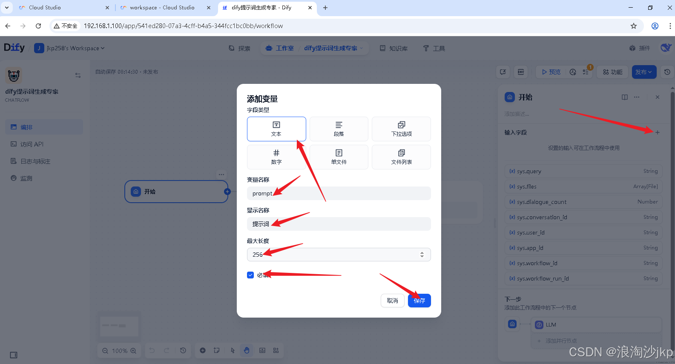Image resolution: width=675 pixels, height=364 pixels.
Task: Select the sys.files variable row
Action: click(x=583, y=186)
